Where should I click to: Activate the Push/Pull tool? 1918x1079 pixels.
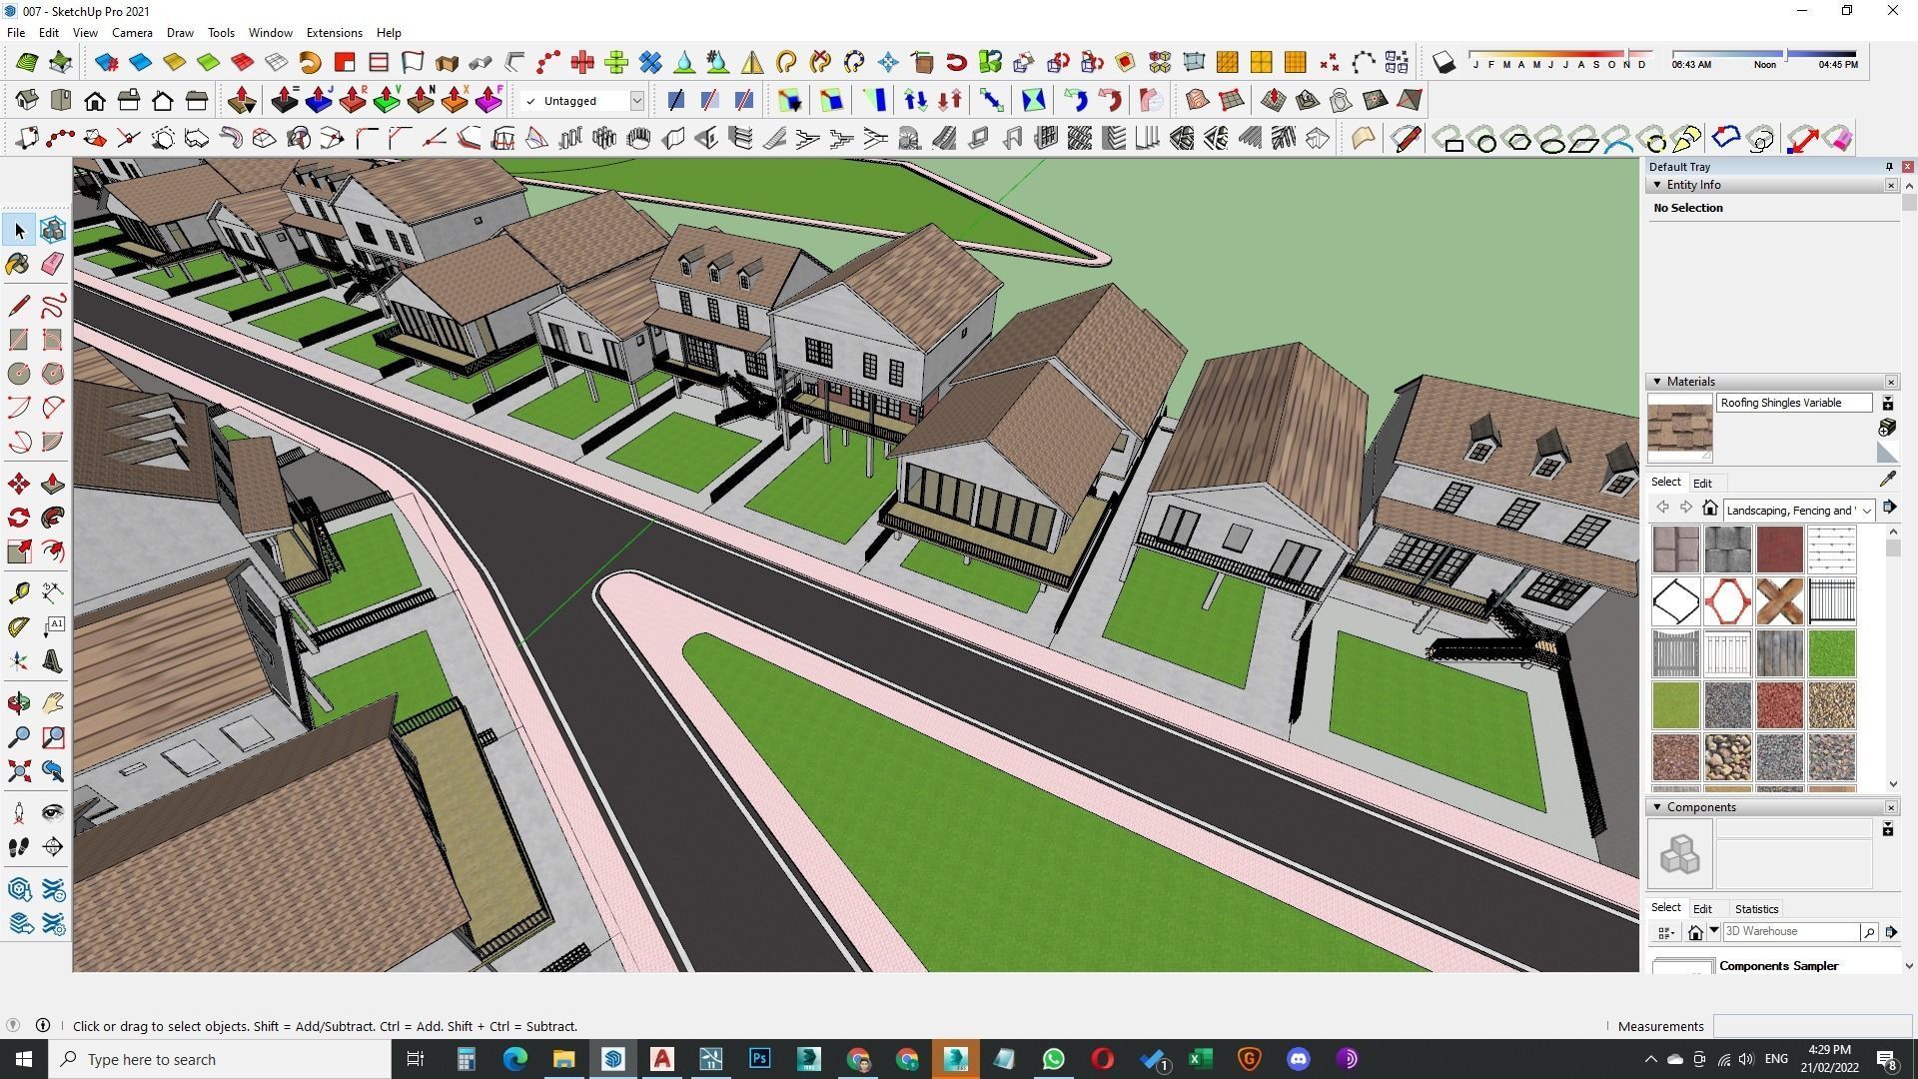coord(53,485)
